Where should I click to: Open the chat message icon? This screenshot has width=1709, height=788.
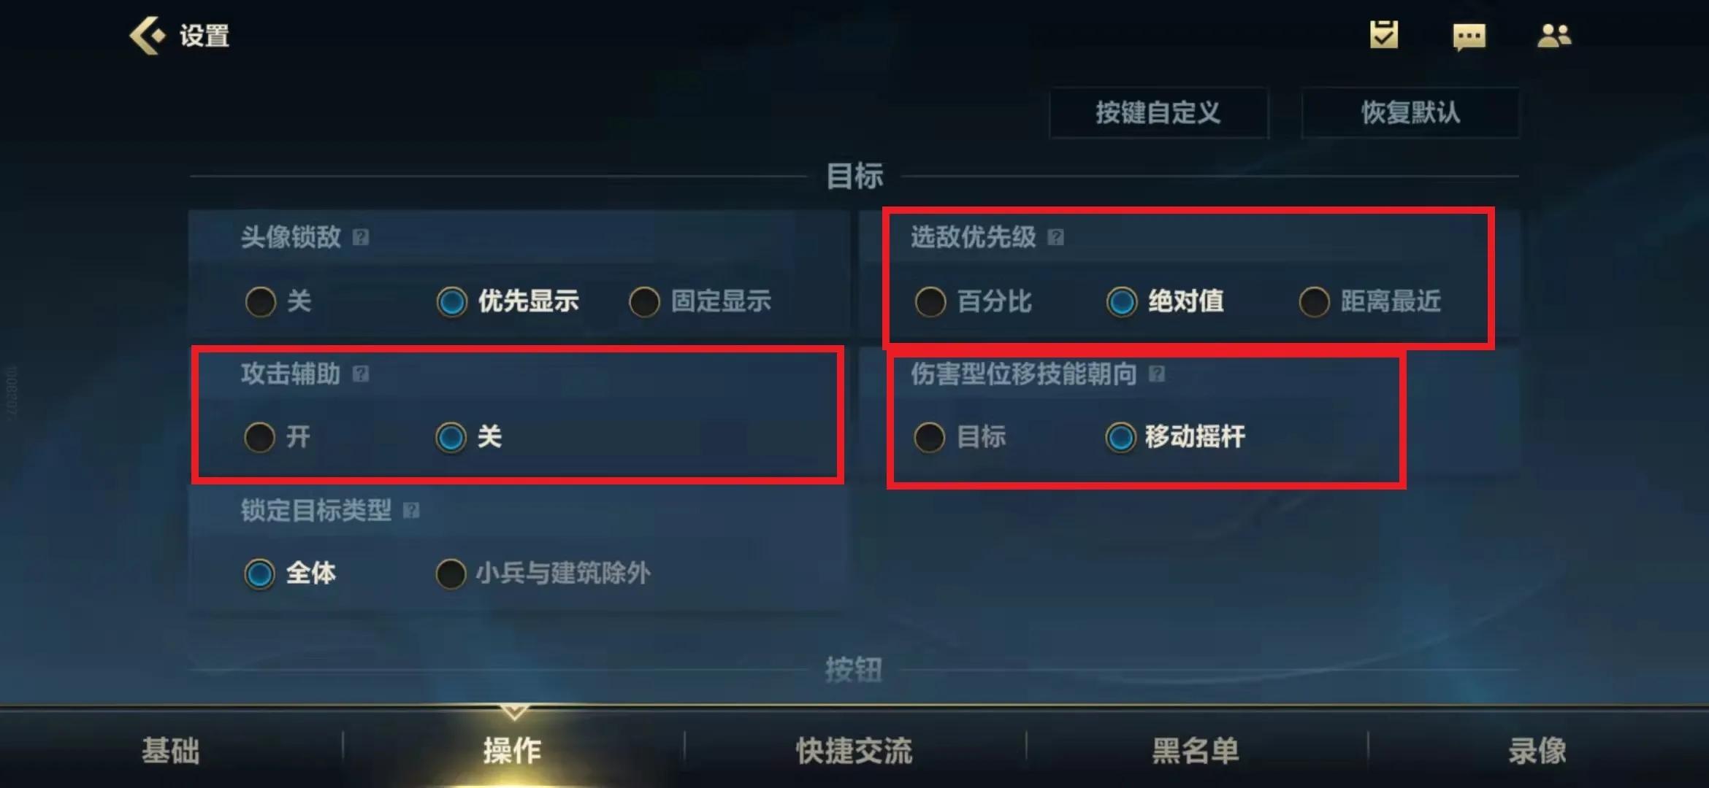[1469, 36]
